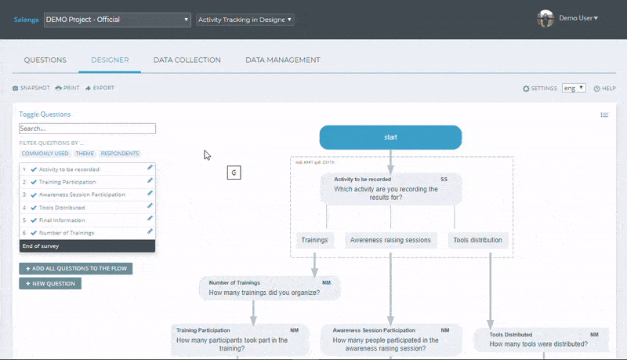Edit Final Information with the pencil icon
The height and width of the screenshot is (360, 627).
click(150, 218)
